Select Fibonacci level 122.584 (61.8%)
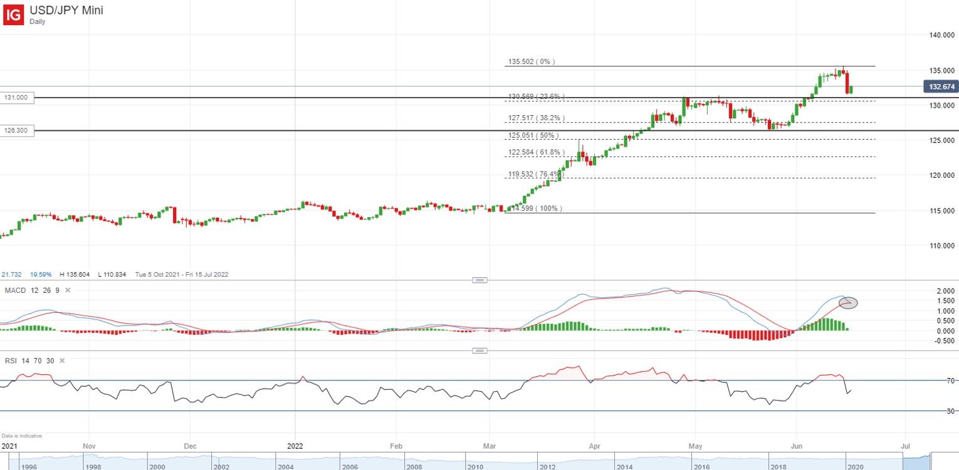This screenshot has width=959, height=470. pos(536,152)
